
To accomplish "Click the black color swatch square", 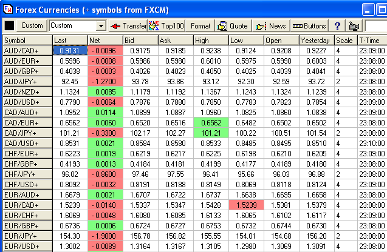I will (9, 26).
